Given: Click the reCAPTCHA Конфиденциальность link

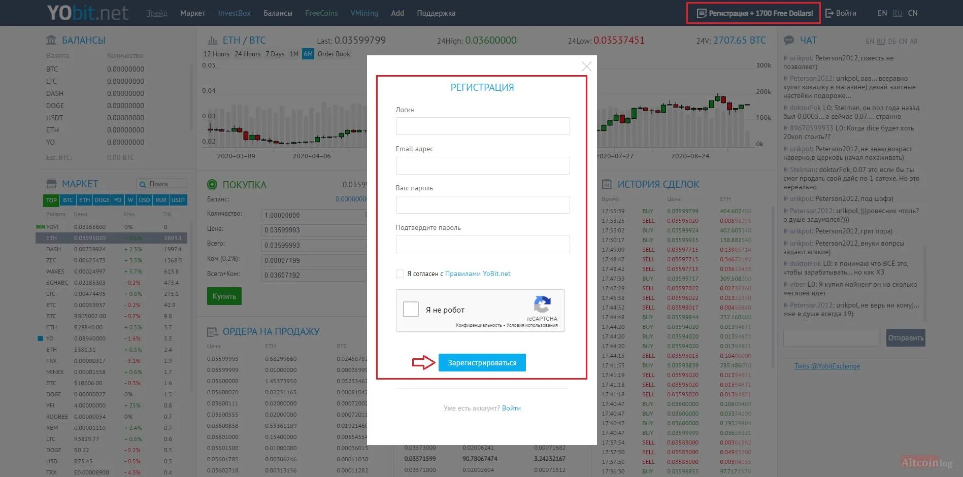Looking at the screenshot, I should click(479, 325).
